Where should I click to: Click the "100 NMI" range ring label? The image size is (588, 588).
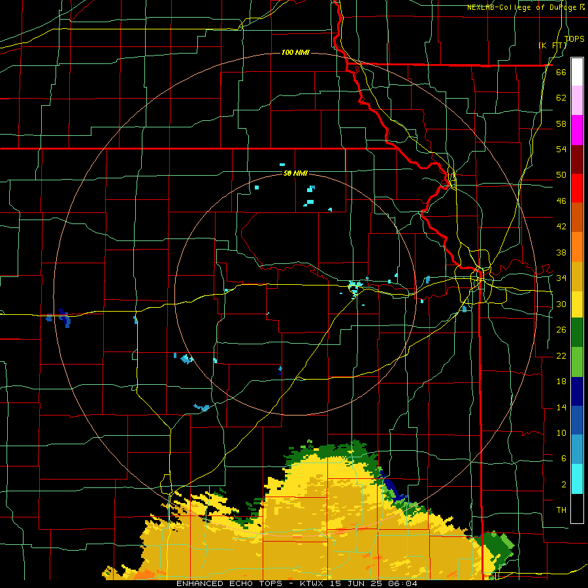(295, 52)
